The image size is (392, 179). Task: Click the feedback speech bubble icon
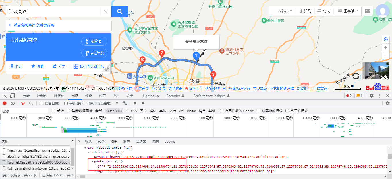368,11
